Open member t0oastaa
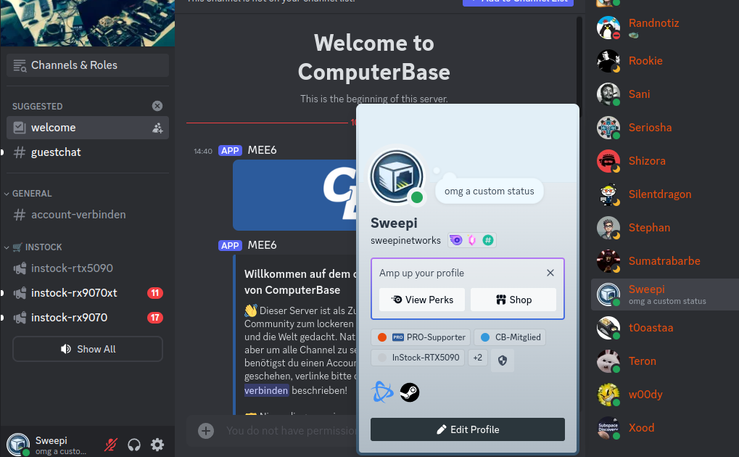The image size is (739, 457). pyautogui.click(x=665, y=328)
